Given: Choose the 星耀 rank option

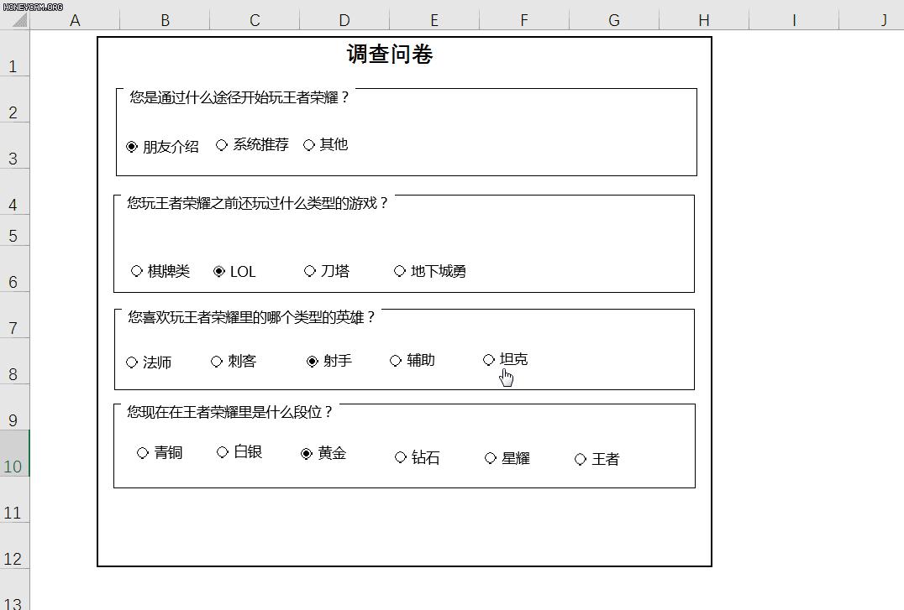Looking at the screenshot, I should [491, 458].
